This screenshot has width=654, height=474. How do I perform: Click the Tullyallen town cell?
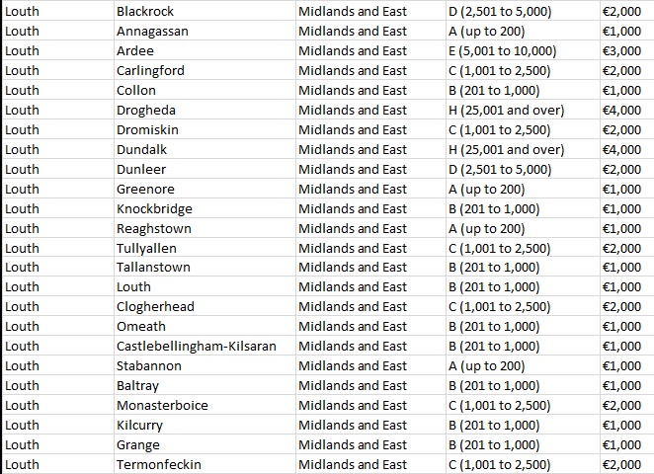(x=204, y=248)
